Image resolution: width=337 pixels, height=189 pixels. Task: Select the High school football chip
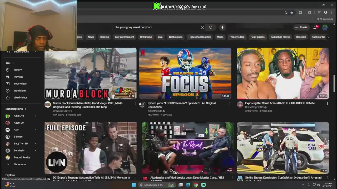(x=200, y=37)
